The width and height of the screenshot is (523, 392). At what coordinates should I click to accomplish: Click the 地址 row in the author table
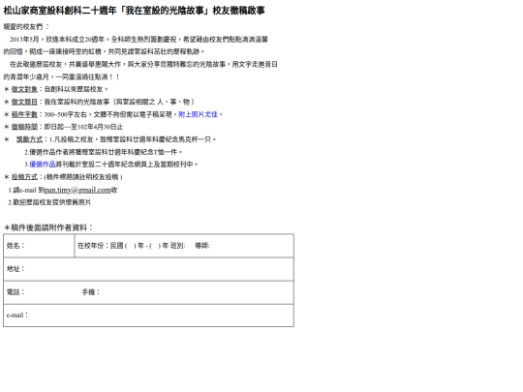pos(148,269)
